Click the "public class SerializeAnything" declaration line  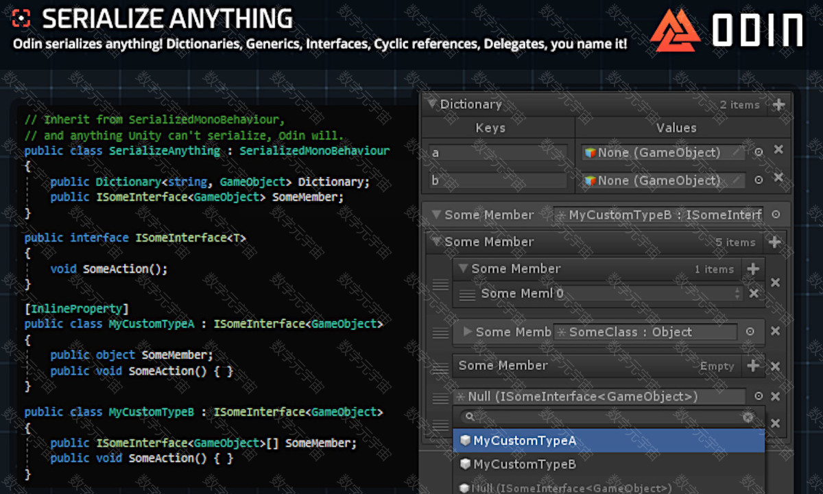point(207,151)
